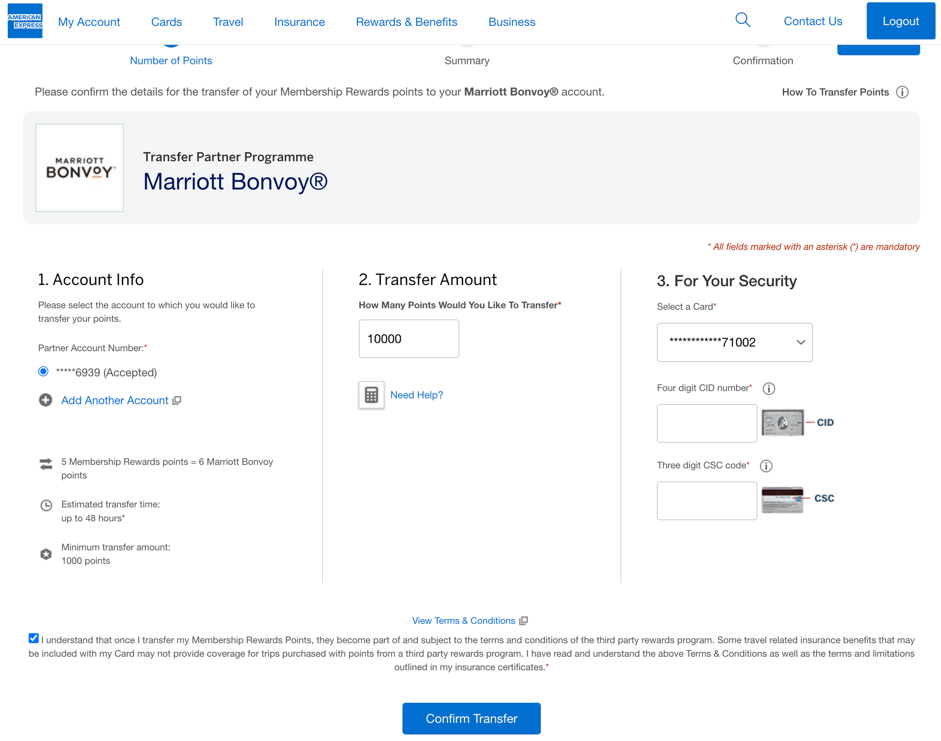Viewport: 941px width, 741px height.
Task: Select the Number of Points step
Action: point(171,61)
